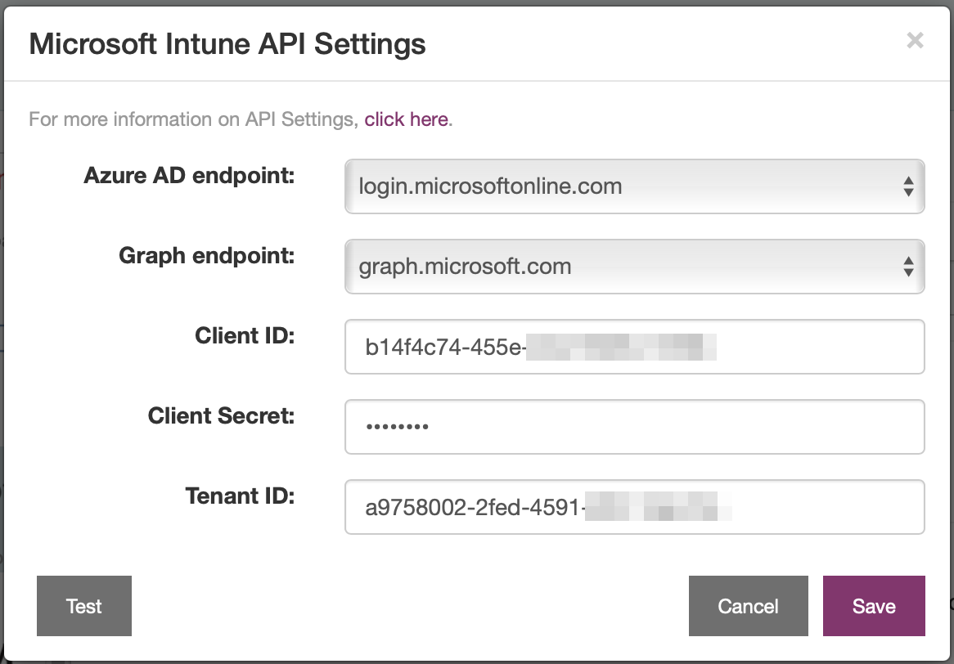Click the 'Client Secret:' label
Screen dimensions: 954x664
[x=222, y=416]
